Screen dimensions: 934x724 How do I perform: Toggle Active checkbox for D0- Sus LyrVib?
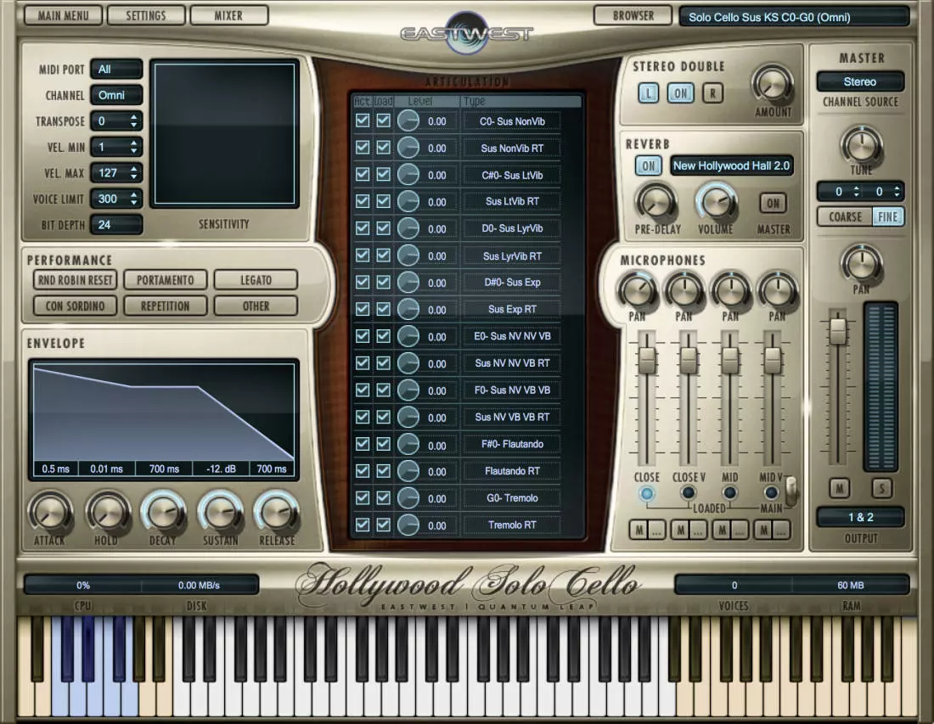[363, 228]
